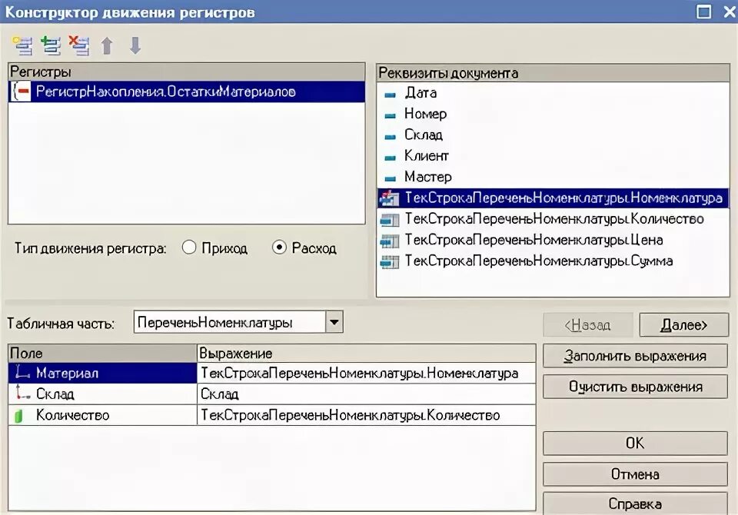
Task: Close the Конструктор движения регистров window
Action: click(729, 12)
